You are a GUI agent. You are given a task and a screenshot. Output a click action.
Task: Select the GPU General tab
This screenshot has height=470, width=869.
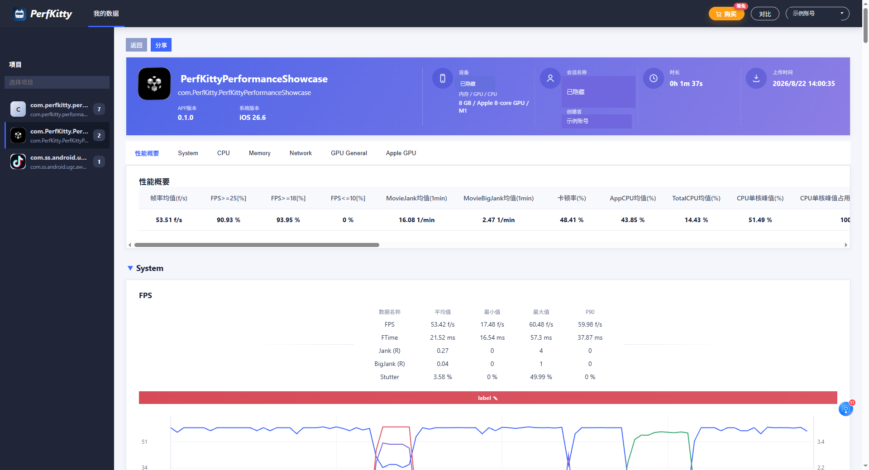[x=349, y=153]
